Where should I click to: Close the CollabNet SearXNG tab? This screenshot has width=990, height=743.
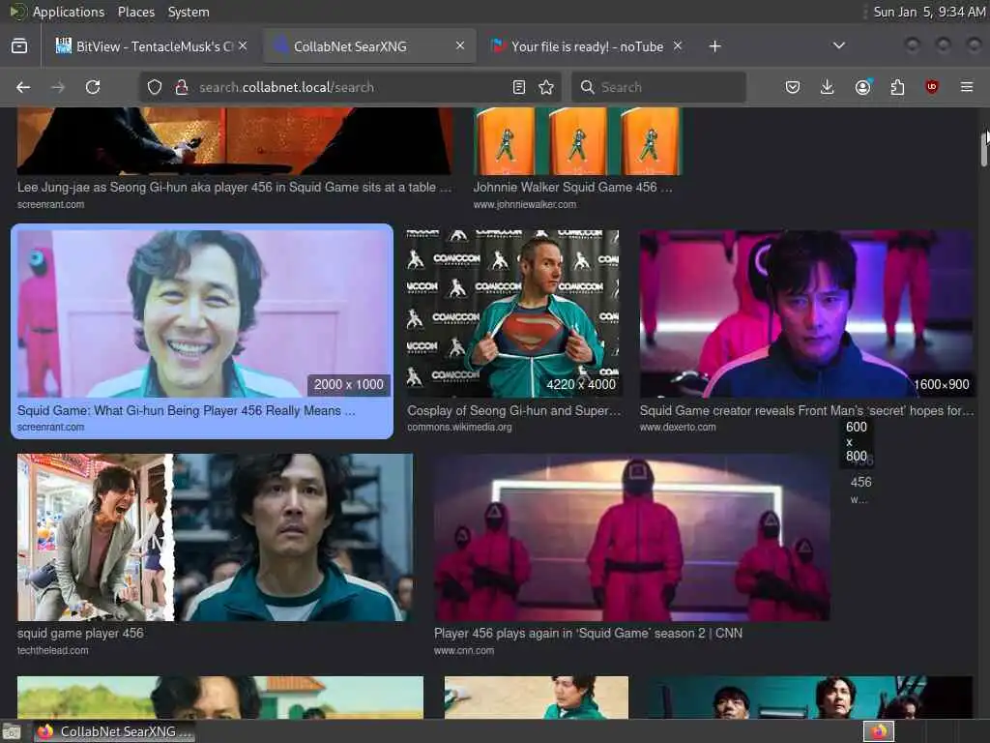click(x=460, y=46)
